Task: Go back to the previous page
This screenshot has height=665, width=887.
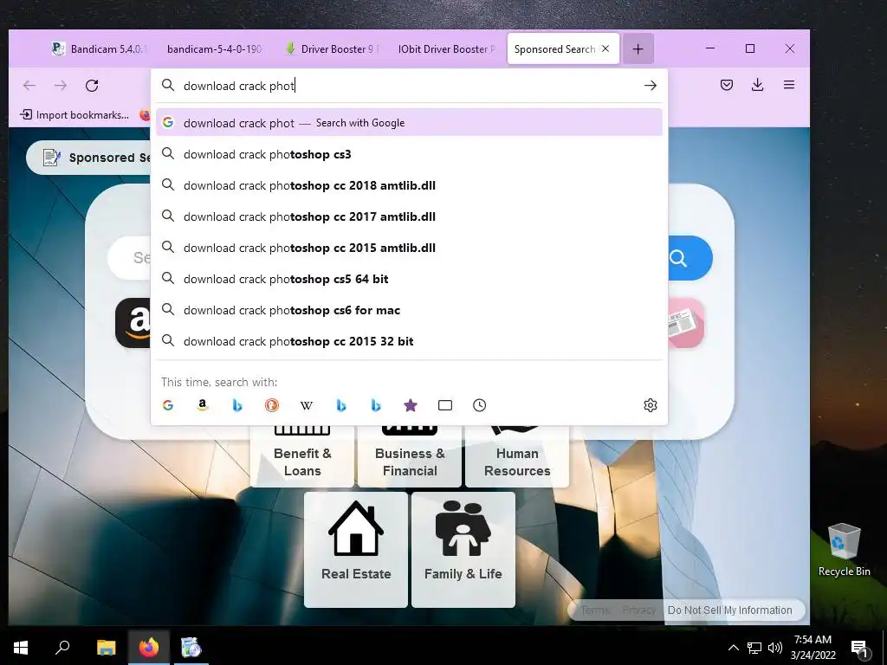Action: pos(29,86)
